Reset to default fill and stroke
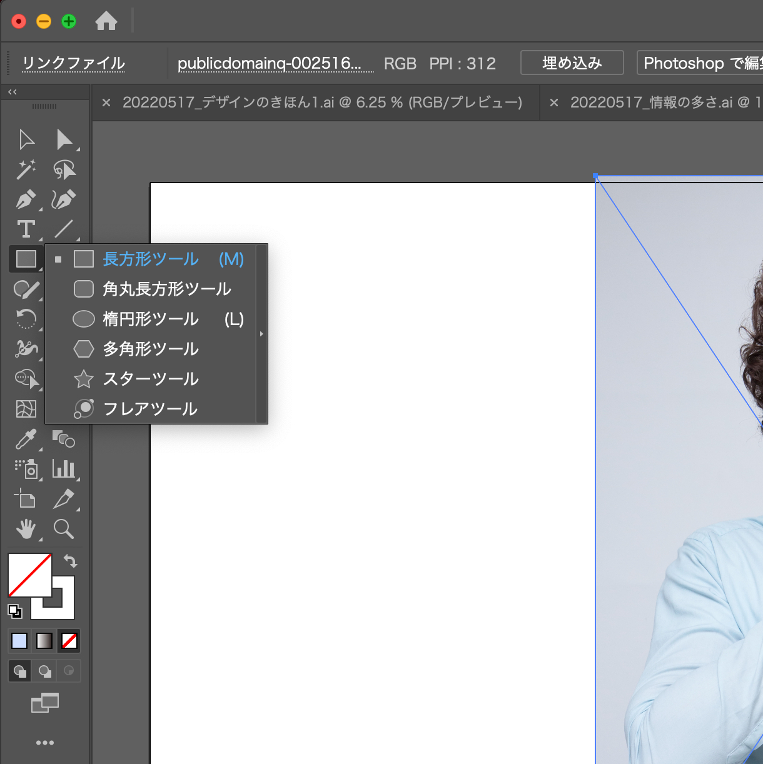The width and height of the screenshot is (763, 764). pyautogui.click(x=16, y=611)
